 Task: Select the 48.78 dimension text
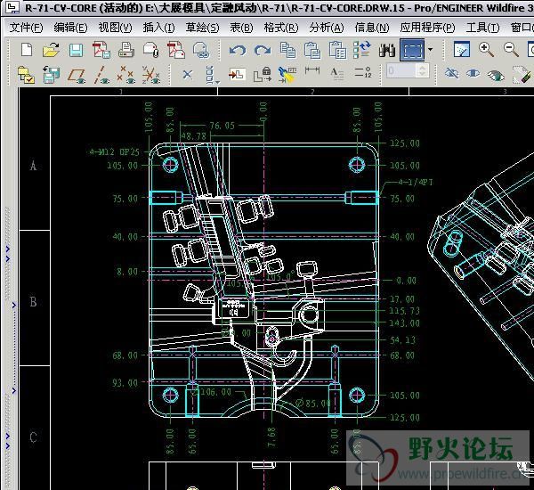click(193, 136)
